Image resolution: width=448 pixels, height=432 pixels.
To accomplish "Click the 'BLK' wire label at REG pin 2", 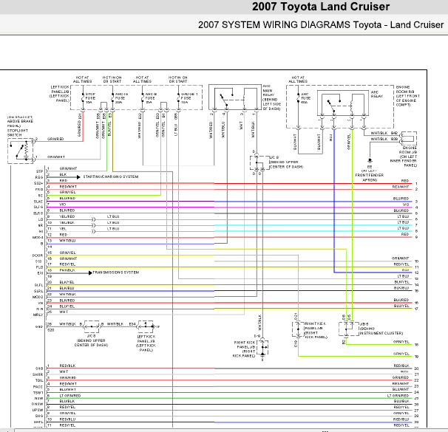I will [x=63, y=174].
